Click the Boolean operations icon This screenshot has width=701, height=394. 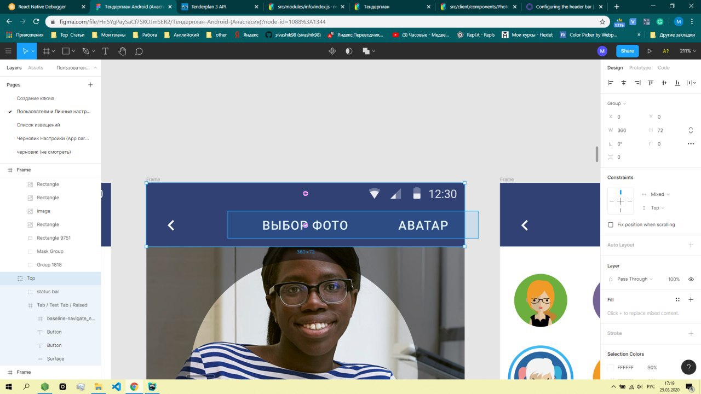(366, 51)
